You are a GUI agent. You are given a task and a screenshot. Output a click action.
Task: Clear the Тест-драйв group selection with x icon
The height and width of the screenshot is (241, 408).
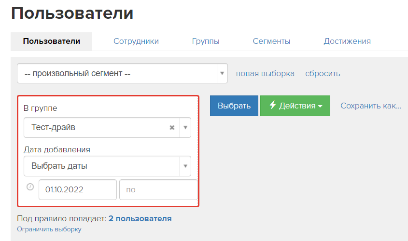172,128
